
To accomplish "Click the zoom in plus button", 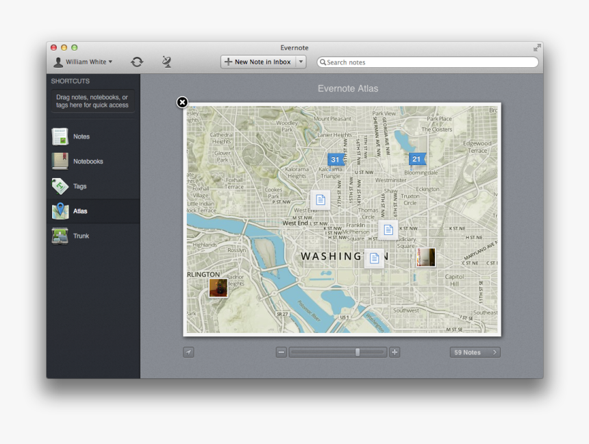I will 394,352.
